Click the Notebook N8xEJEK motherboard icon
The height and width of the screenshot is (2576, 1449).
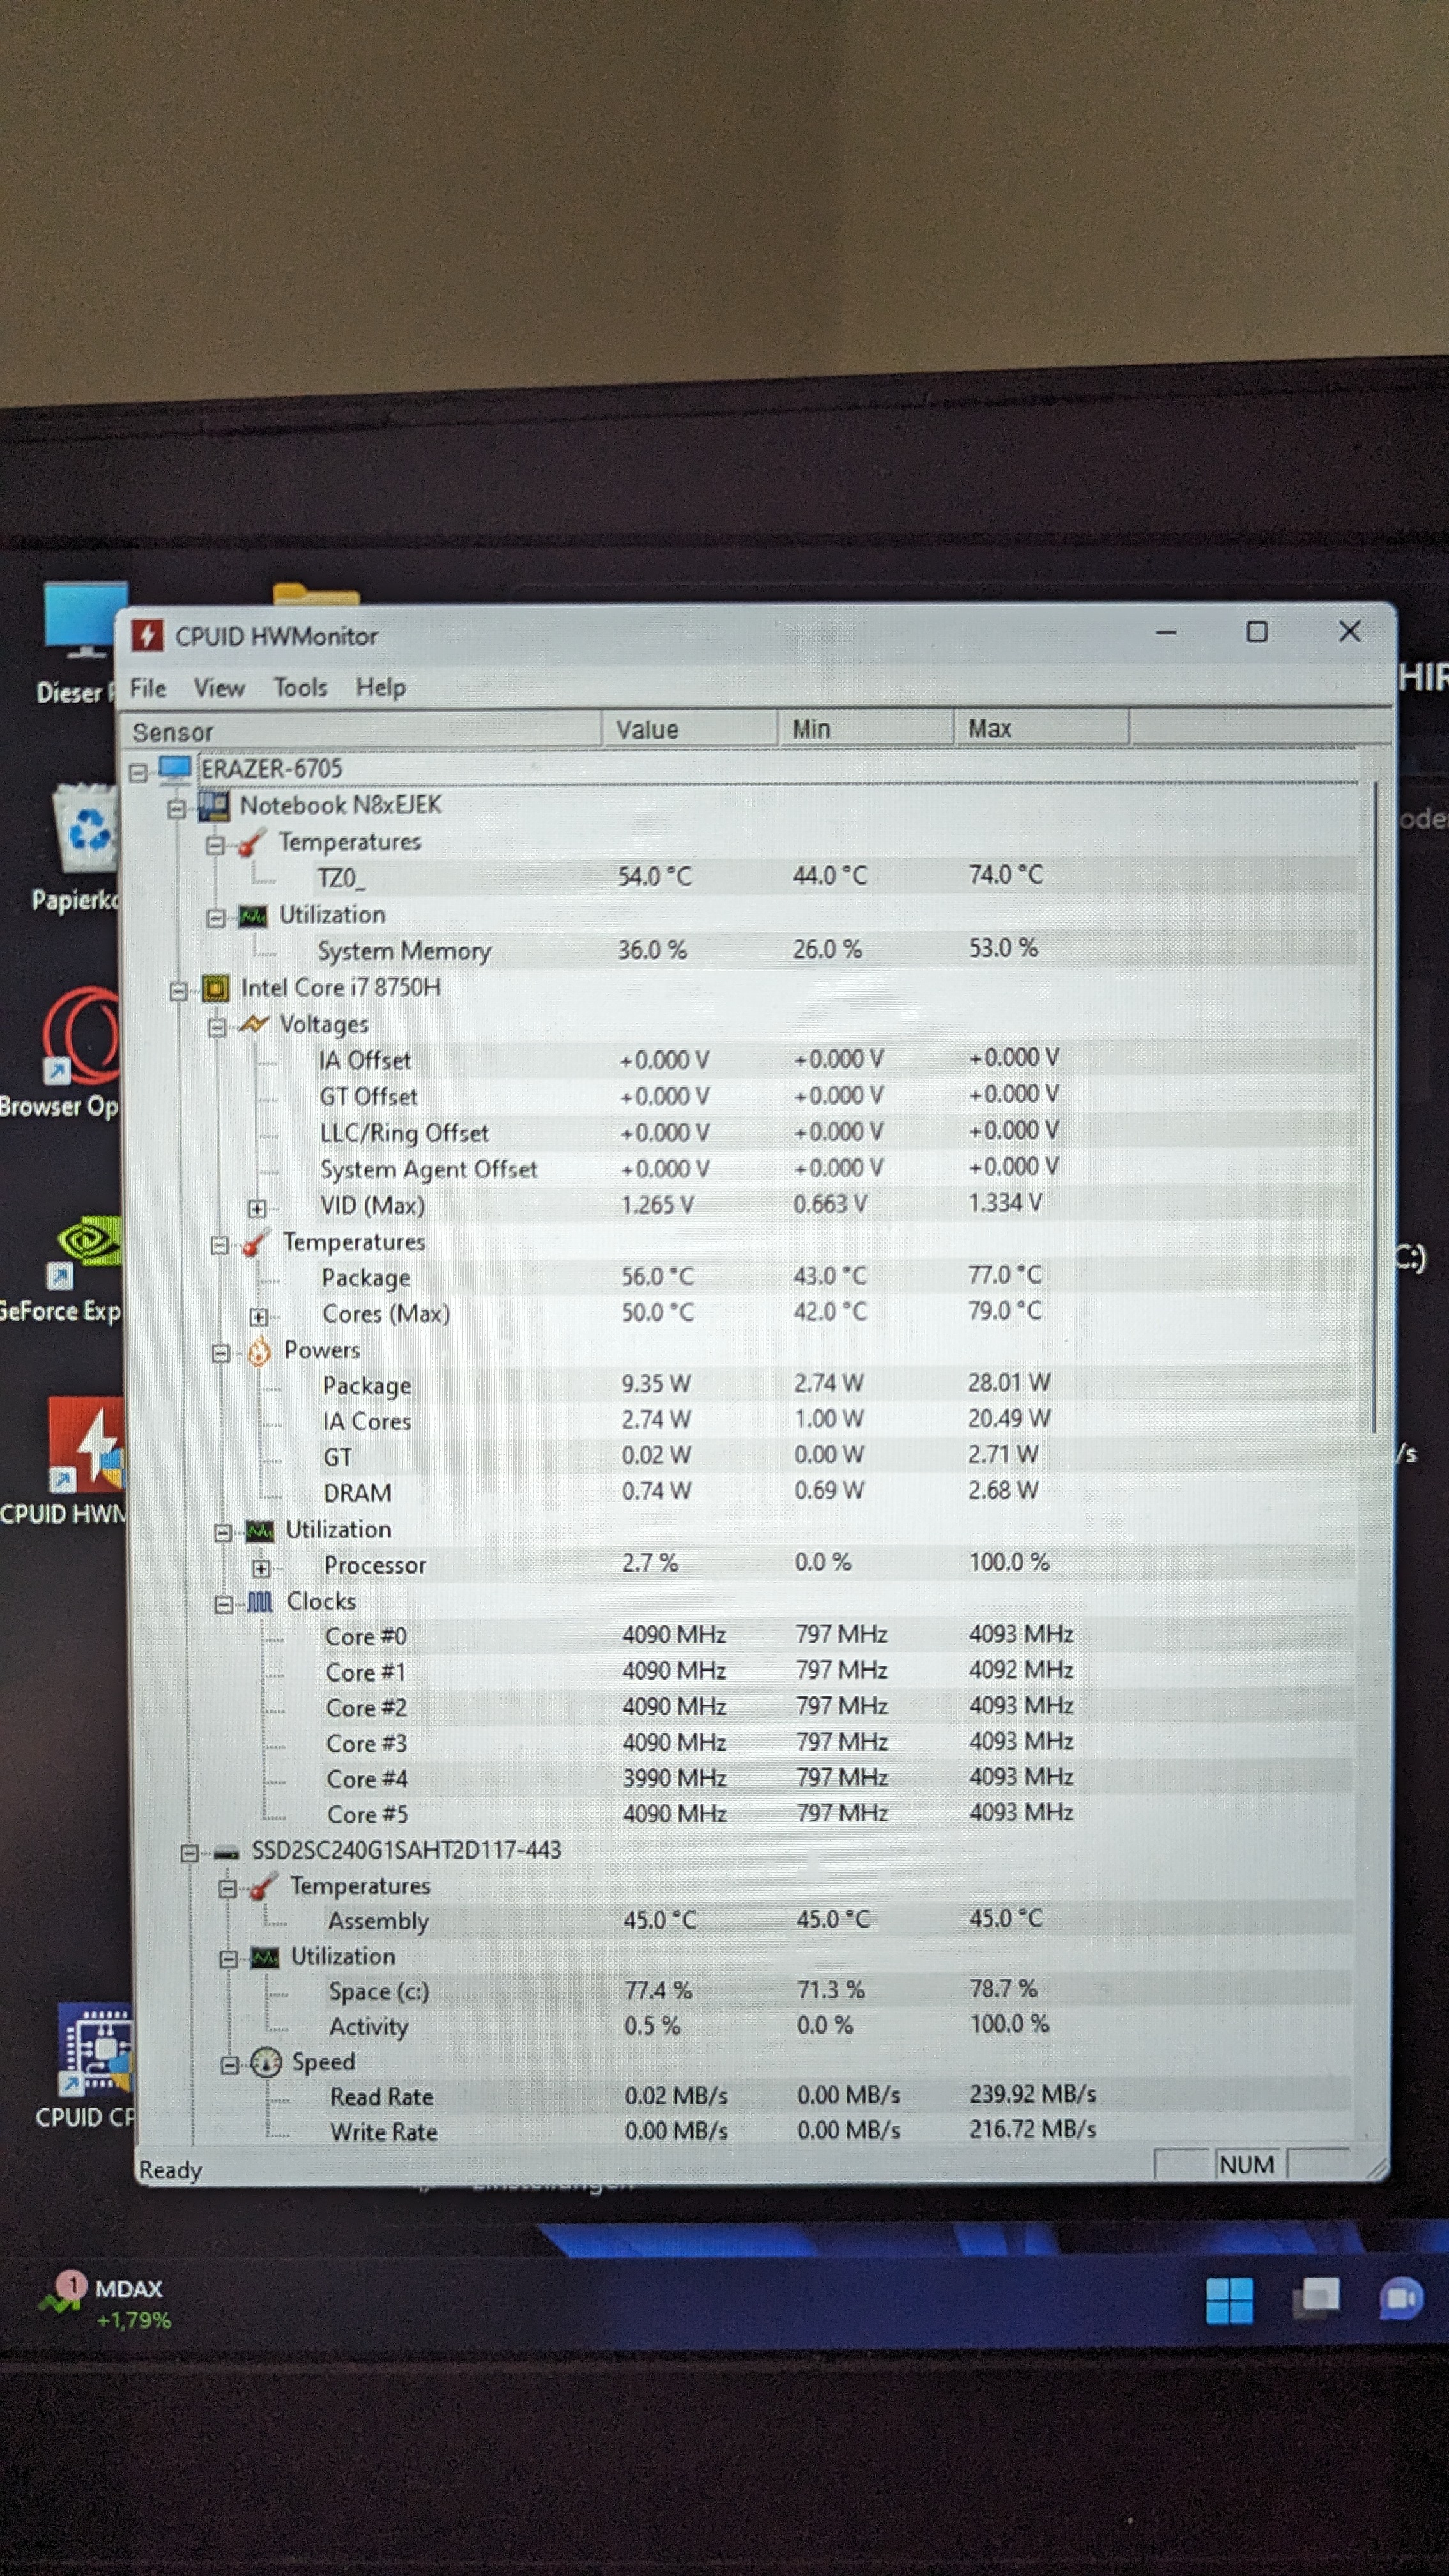(x=214, y=806)
